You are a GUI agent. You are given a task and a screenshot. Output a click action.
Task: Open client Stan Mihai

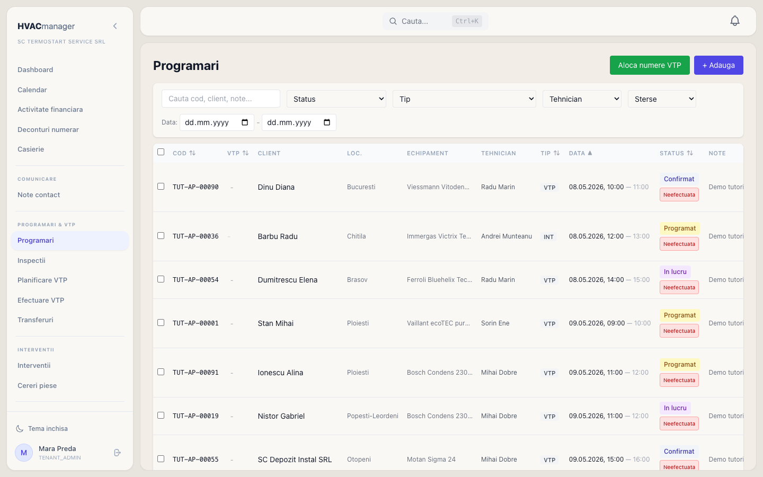pyautogui.click(x=276, y=323)
